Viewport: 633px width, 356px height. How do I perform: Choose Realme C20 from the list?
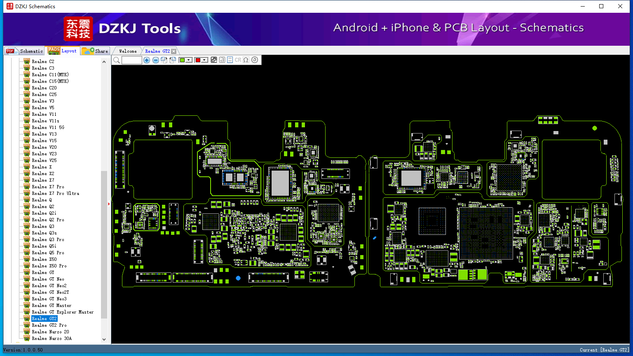pos(45,88)
